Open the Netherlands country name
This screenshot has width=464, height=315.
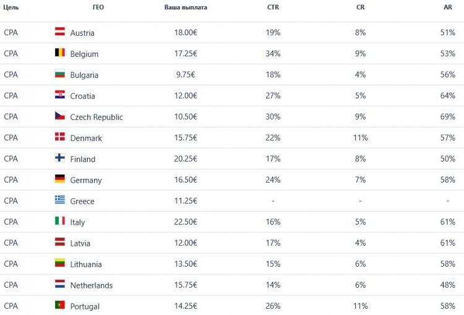(x=92, y=285)
